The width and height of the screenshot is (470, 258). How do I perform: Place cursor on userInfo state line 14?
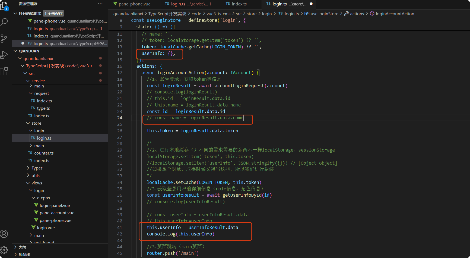click(x=158, y=53)
